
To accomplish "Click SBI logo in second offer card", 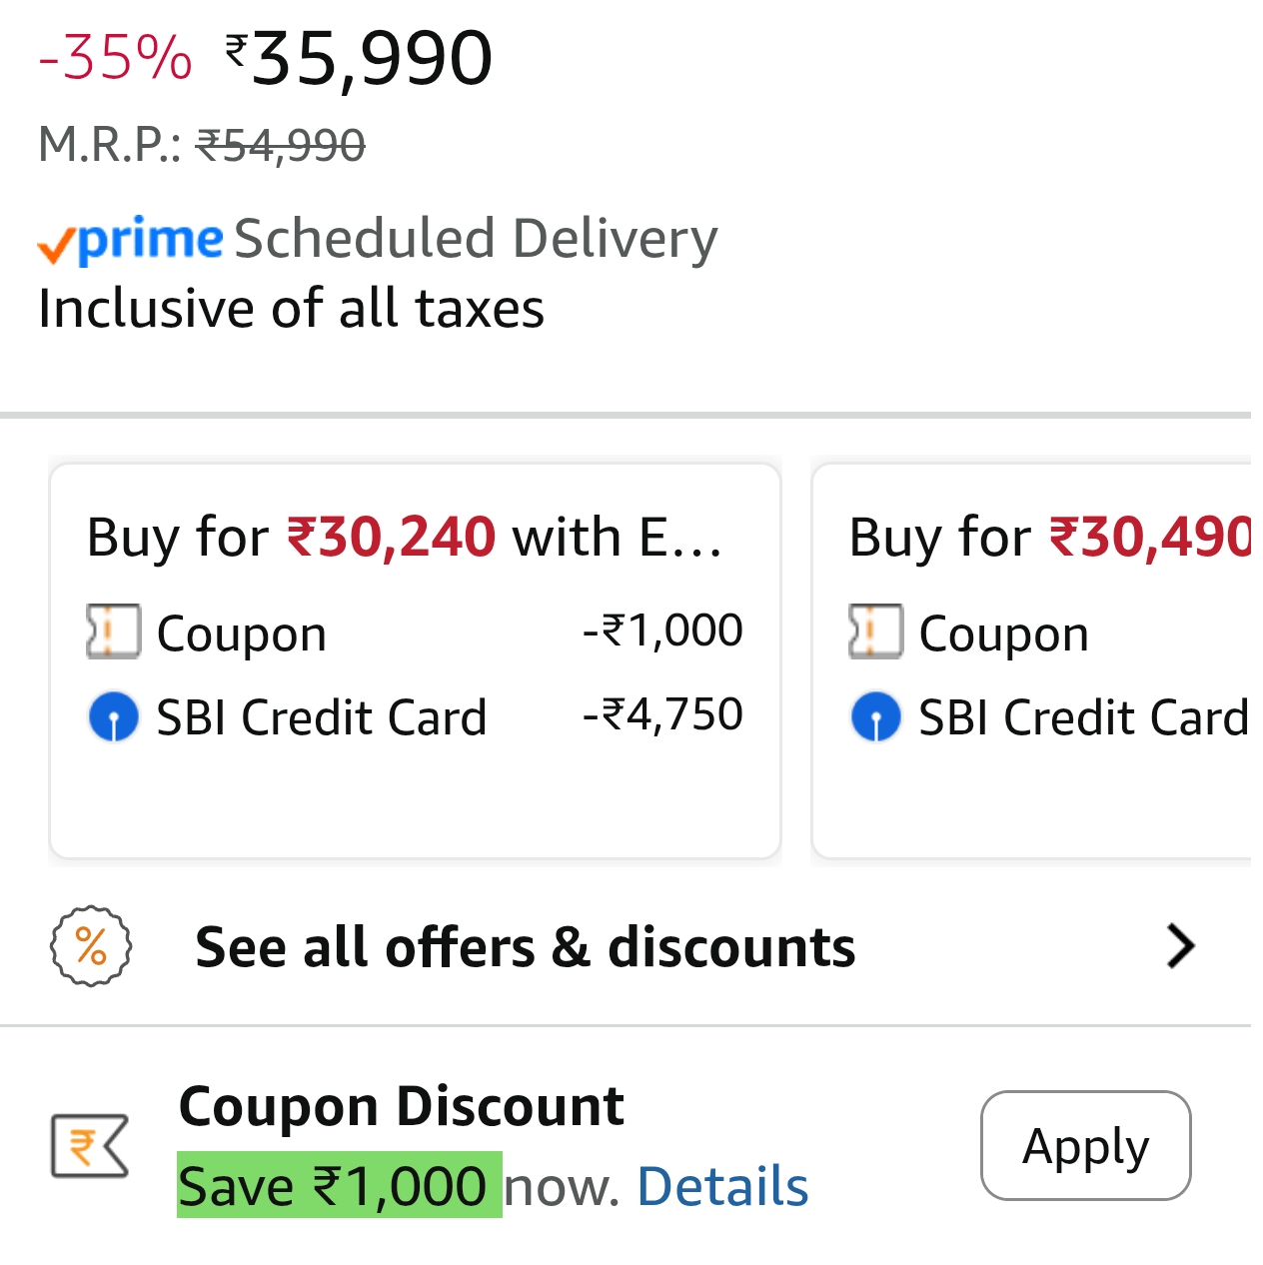I will [x=876, y=717].
